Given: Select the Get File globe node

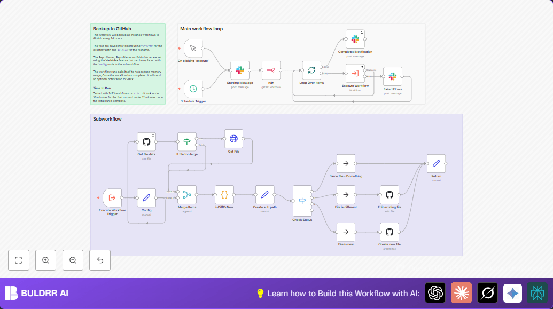Looking at the screenshot, I should 233,139.
